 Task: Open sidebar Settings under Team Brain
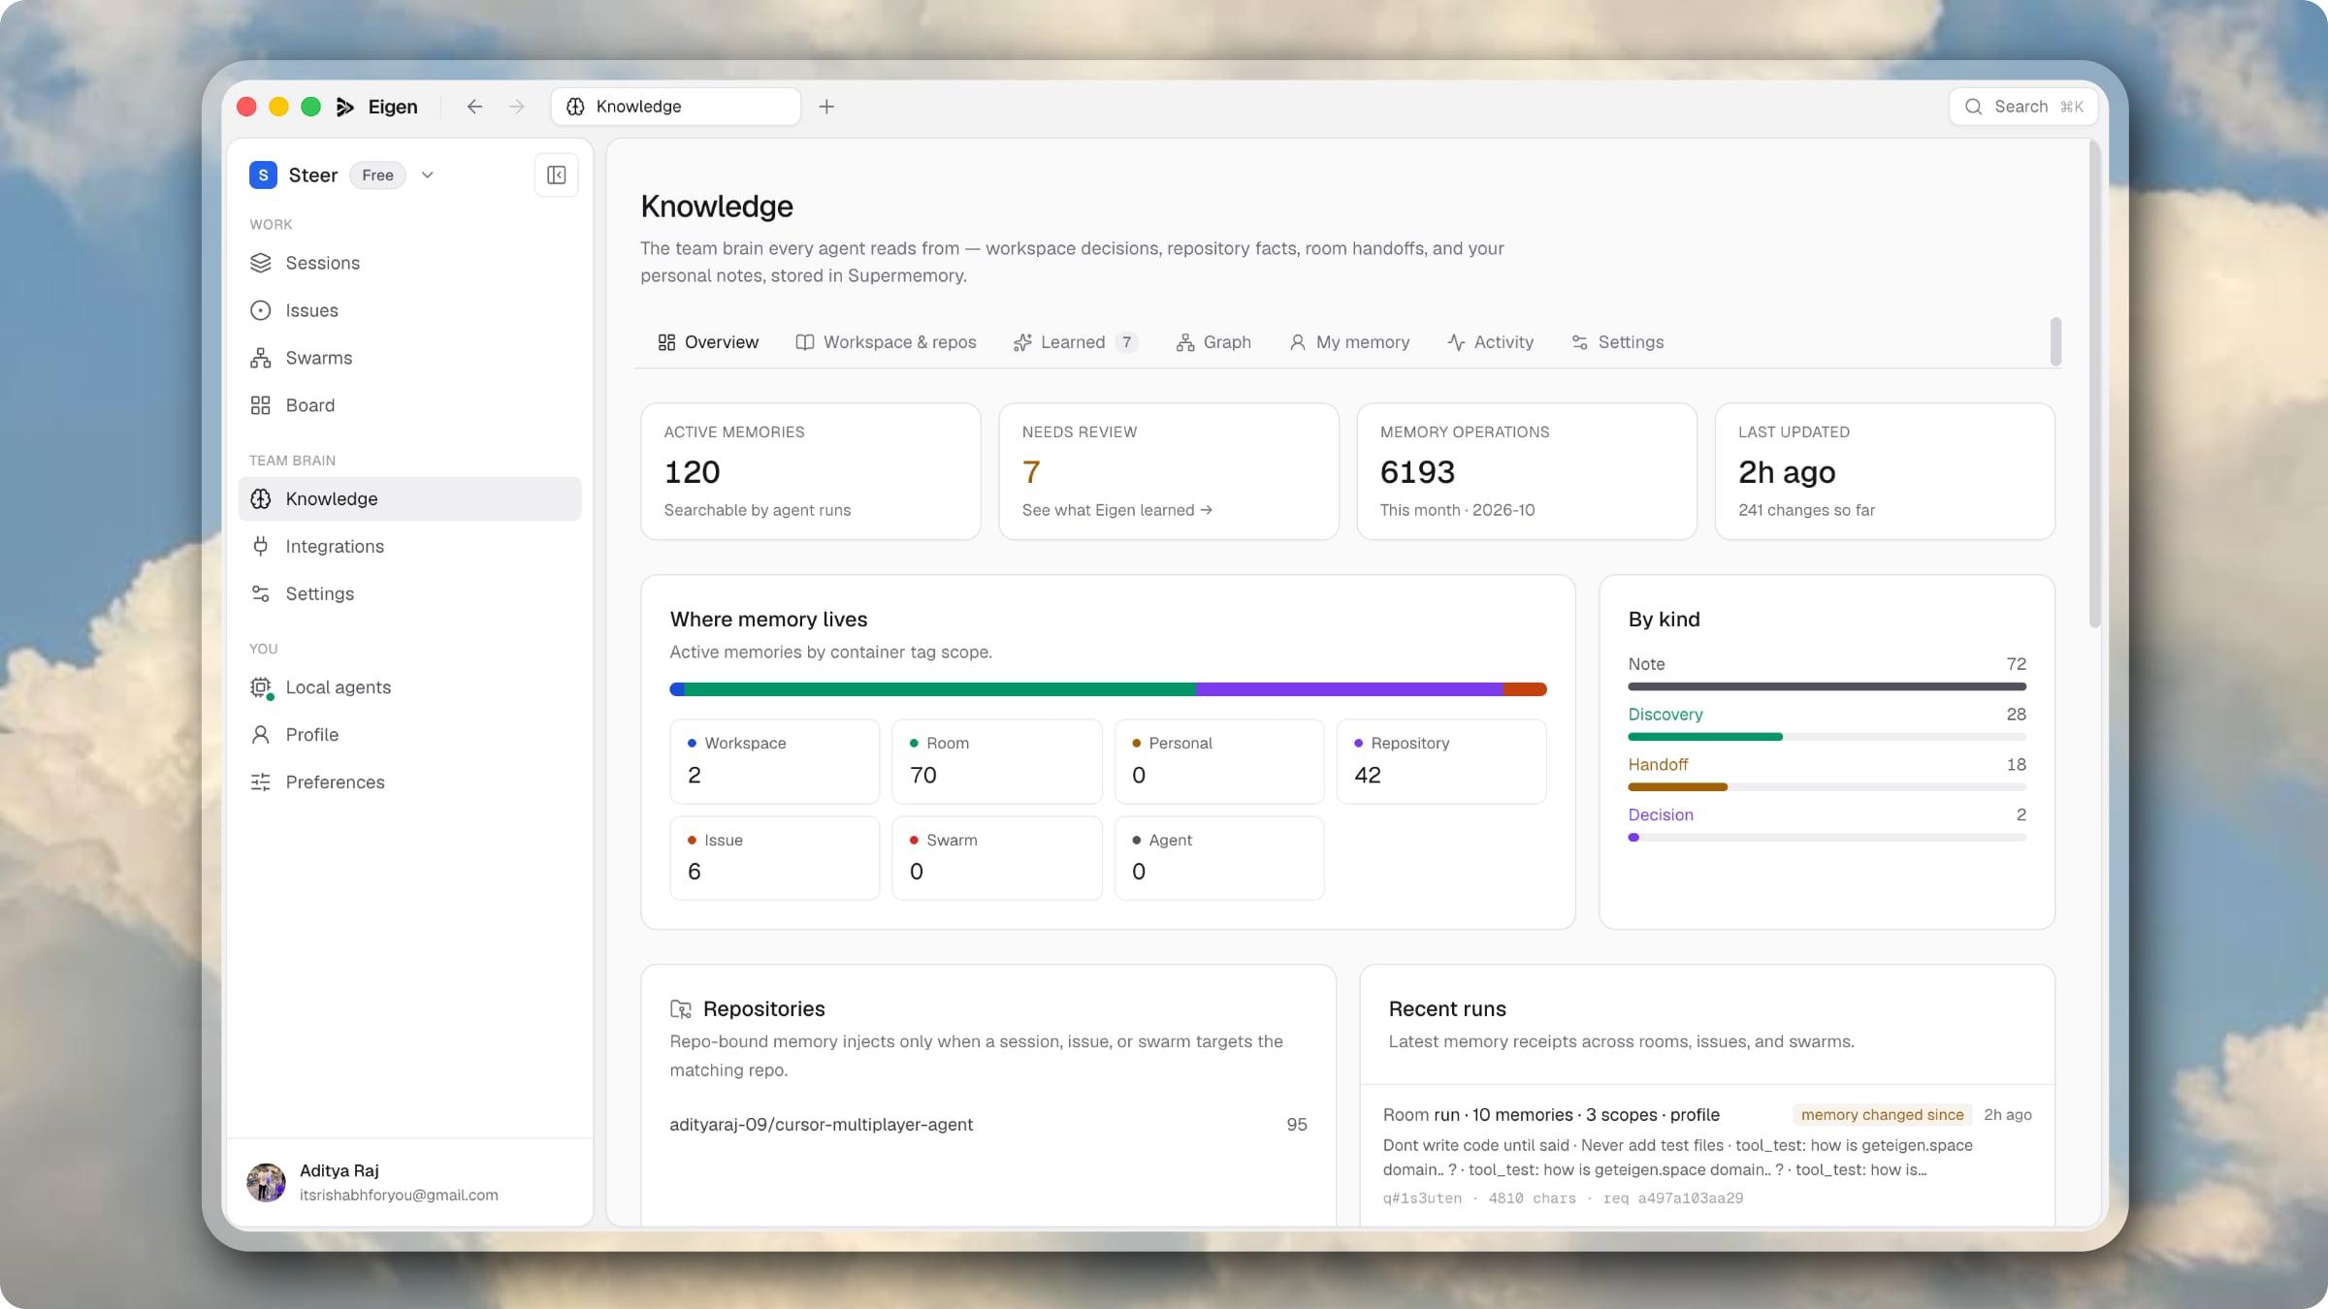(409, 593)
